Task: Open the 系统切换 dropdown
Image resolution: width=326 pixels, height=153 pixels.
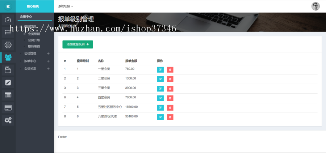Action: pos(66,6)
